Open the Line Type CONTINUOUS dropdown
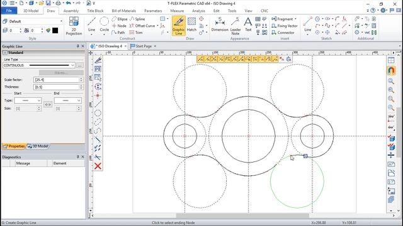Image resolution: width=403 pixels, height=226 pixels. point(39,65)
